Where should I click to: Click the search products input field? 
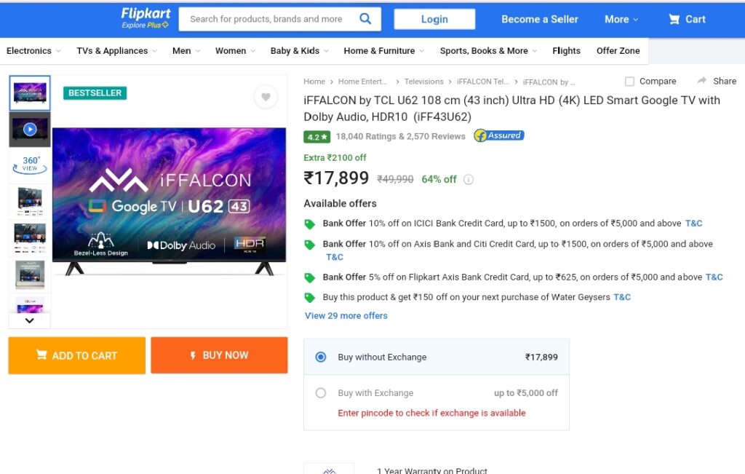point(268,19)
